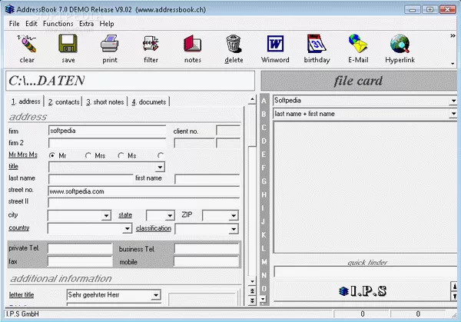Click the I.P.S logo button
This screenshot has height=322, width=461.
363,291
